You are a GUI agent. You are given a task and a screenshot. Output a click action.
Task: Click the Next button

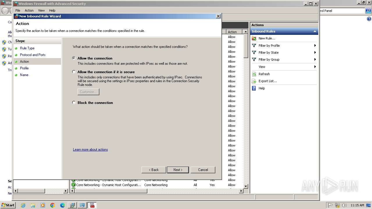pyautogui.click(x=178, y=170)
